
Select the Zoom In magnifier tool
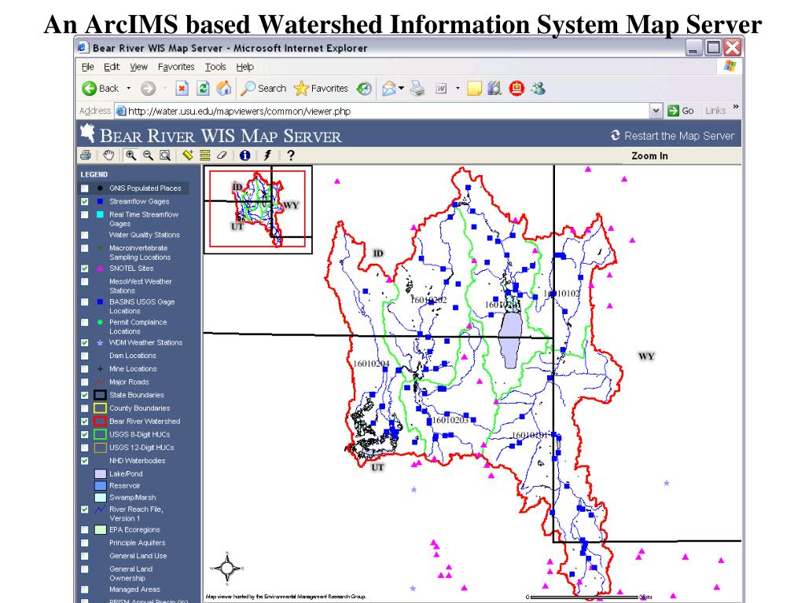pos(131,155)
